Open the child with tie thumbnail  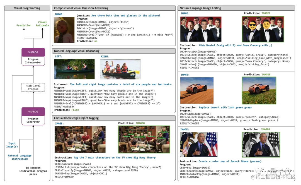coord(64,30)
